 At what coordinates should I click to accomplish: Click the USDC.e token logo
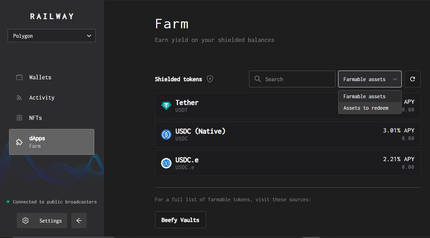click(166, 163)
